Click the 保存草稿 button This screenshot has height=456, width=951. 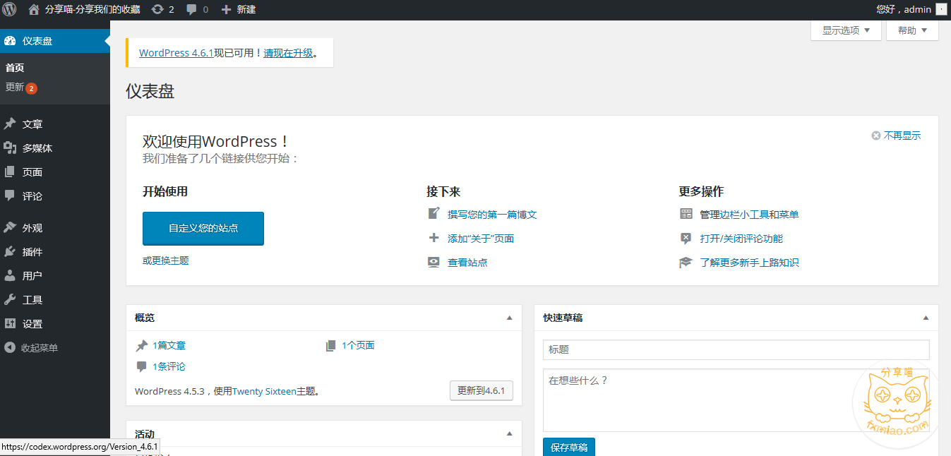(569, 448)
